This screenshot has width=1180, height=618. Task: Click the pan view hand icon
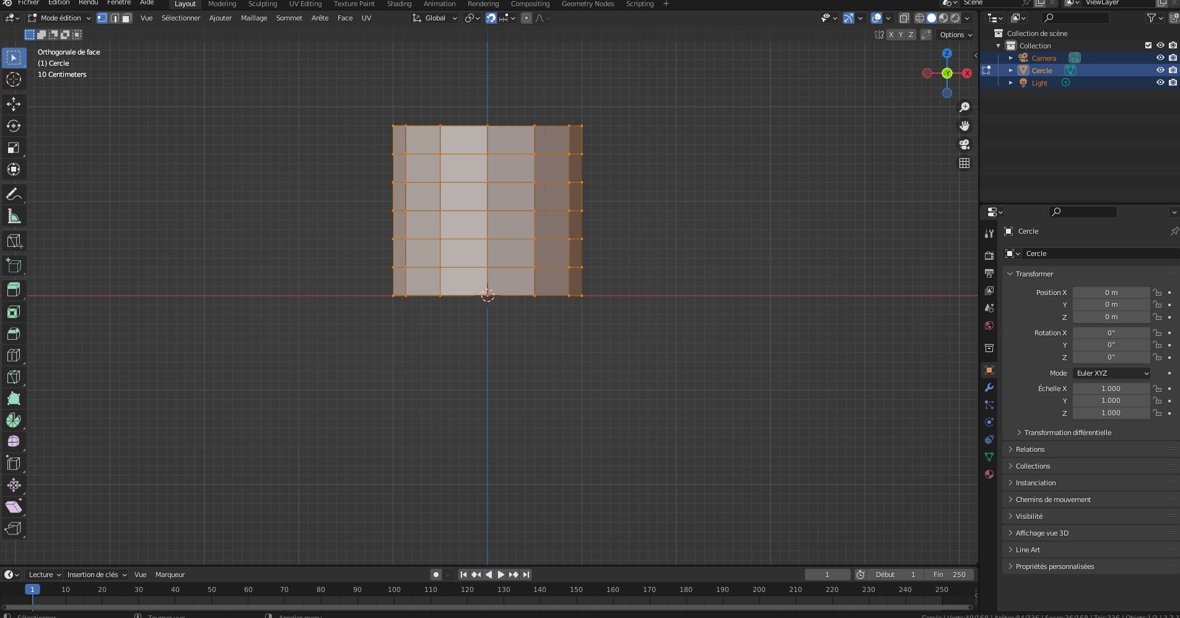(x=964, y=126)
